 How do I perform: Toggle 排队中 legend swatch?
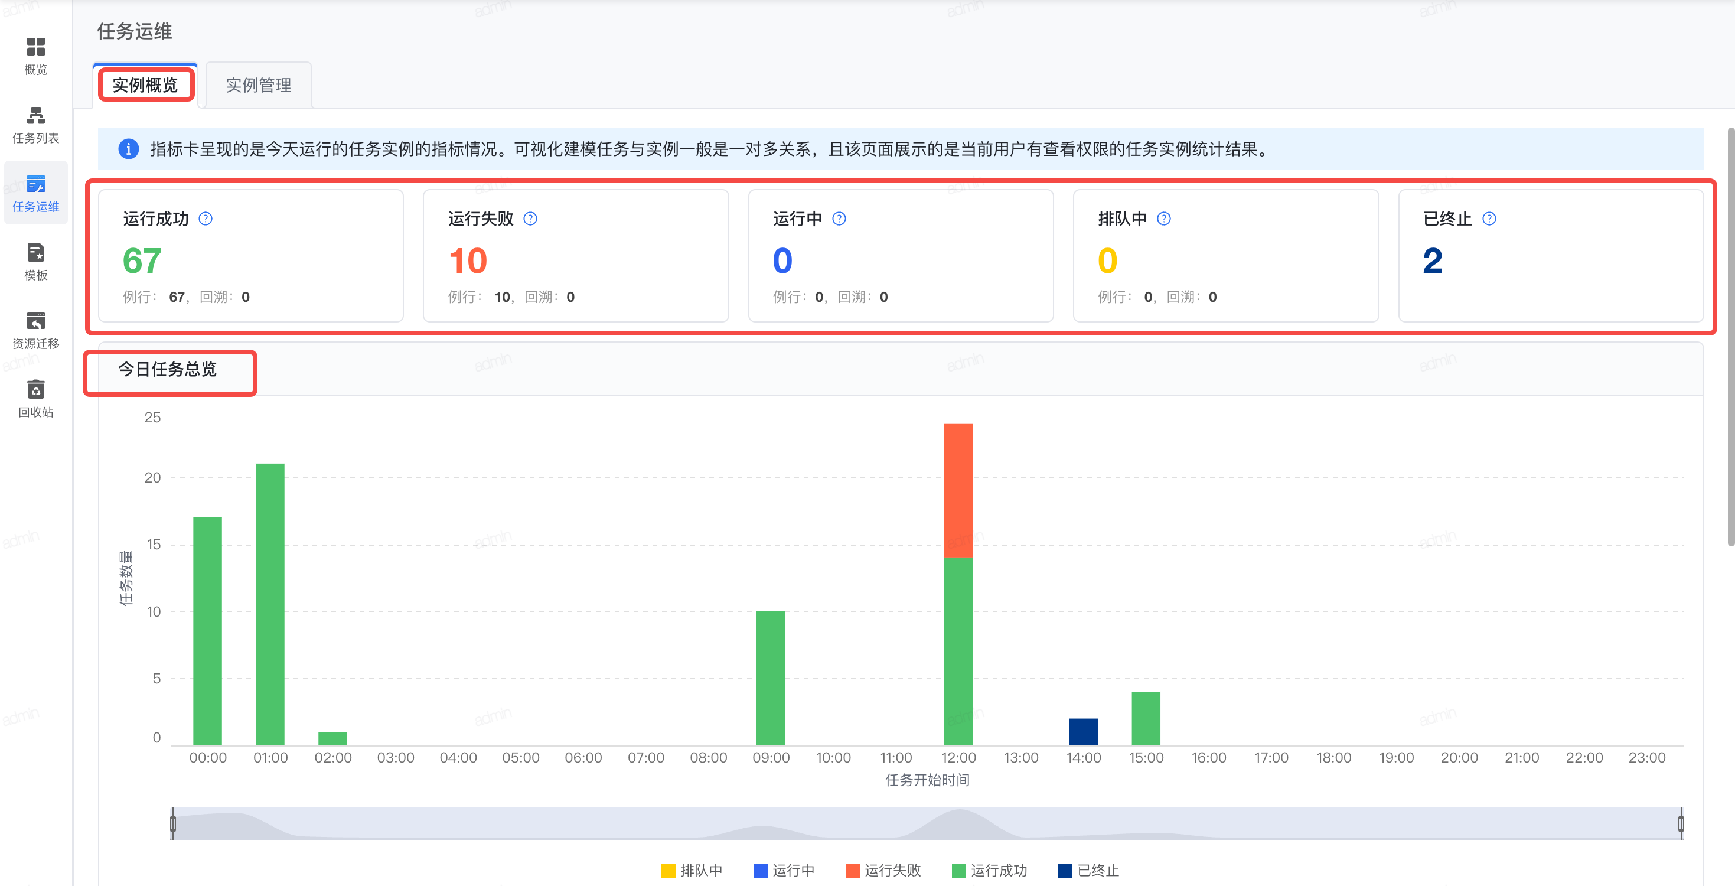click(x=668, y=871)
